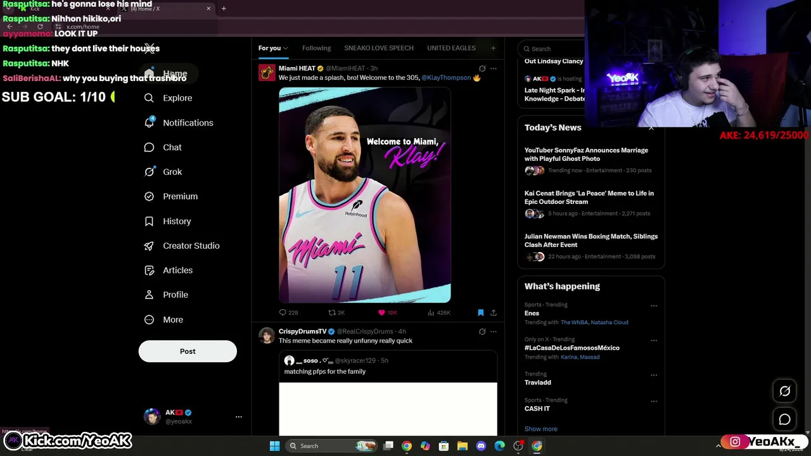Close the Home / X browser tab
The height and width of the screenshot is (456, 811).
tap(208, 9)
